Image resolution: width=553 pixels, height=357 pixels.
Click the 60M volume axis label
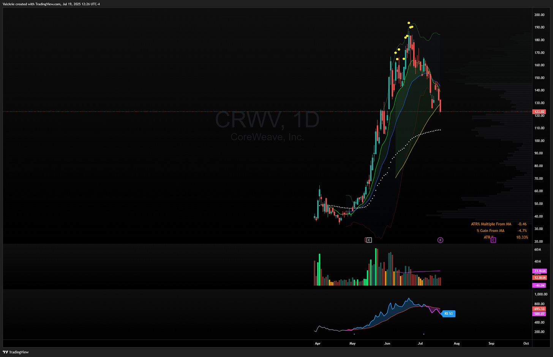[537, 249]
